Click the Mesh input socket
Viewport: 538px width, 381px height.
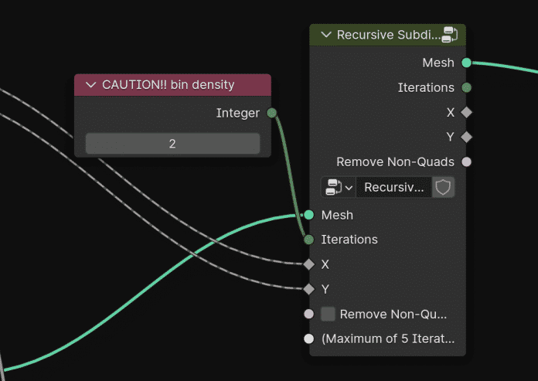(308, 215)
